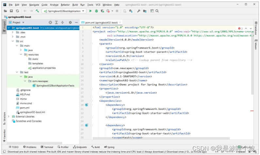Click Search Everywhere magnifier icon
Viewport: 260px width, 155px height.
157,11
